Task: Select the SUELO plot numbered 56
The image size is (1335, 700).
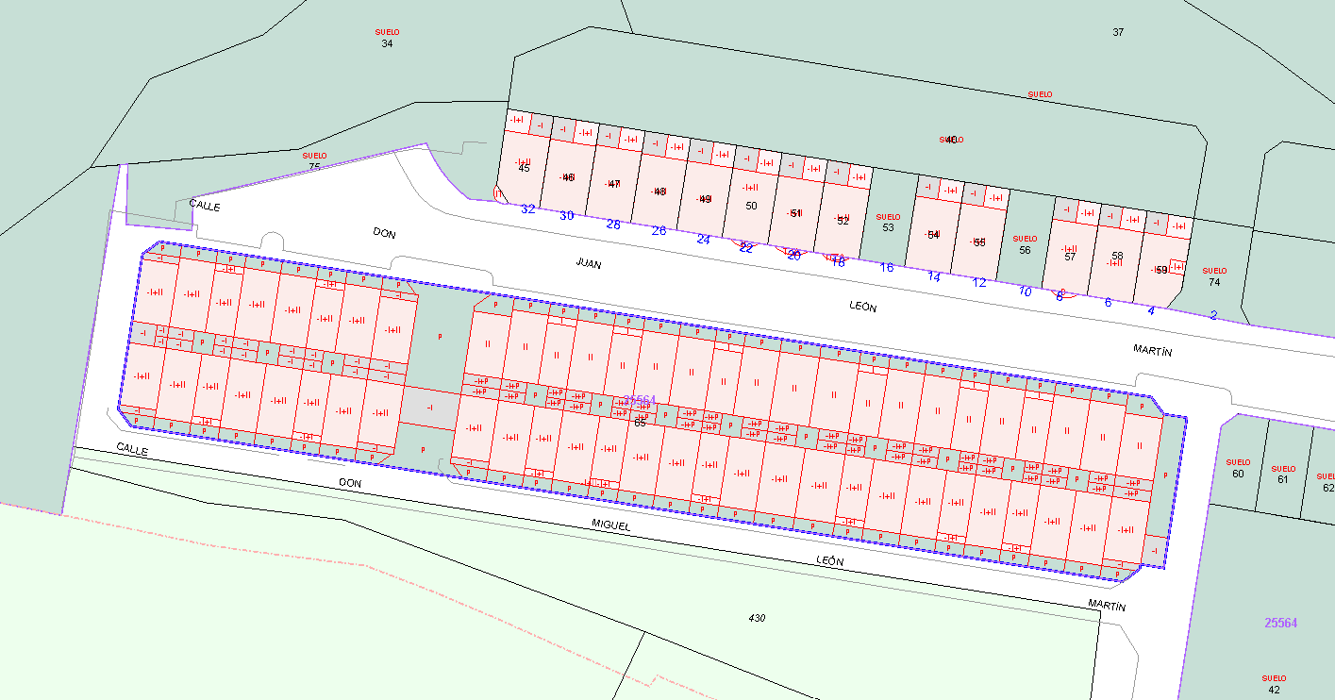Action: [1025, 250]
